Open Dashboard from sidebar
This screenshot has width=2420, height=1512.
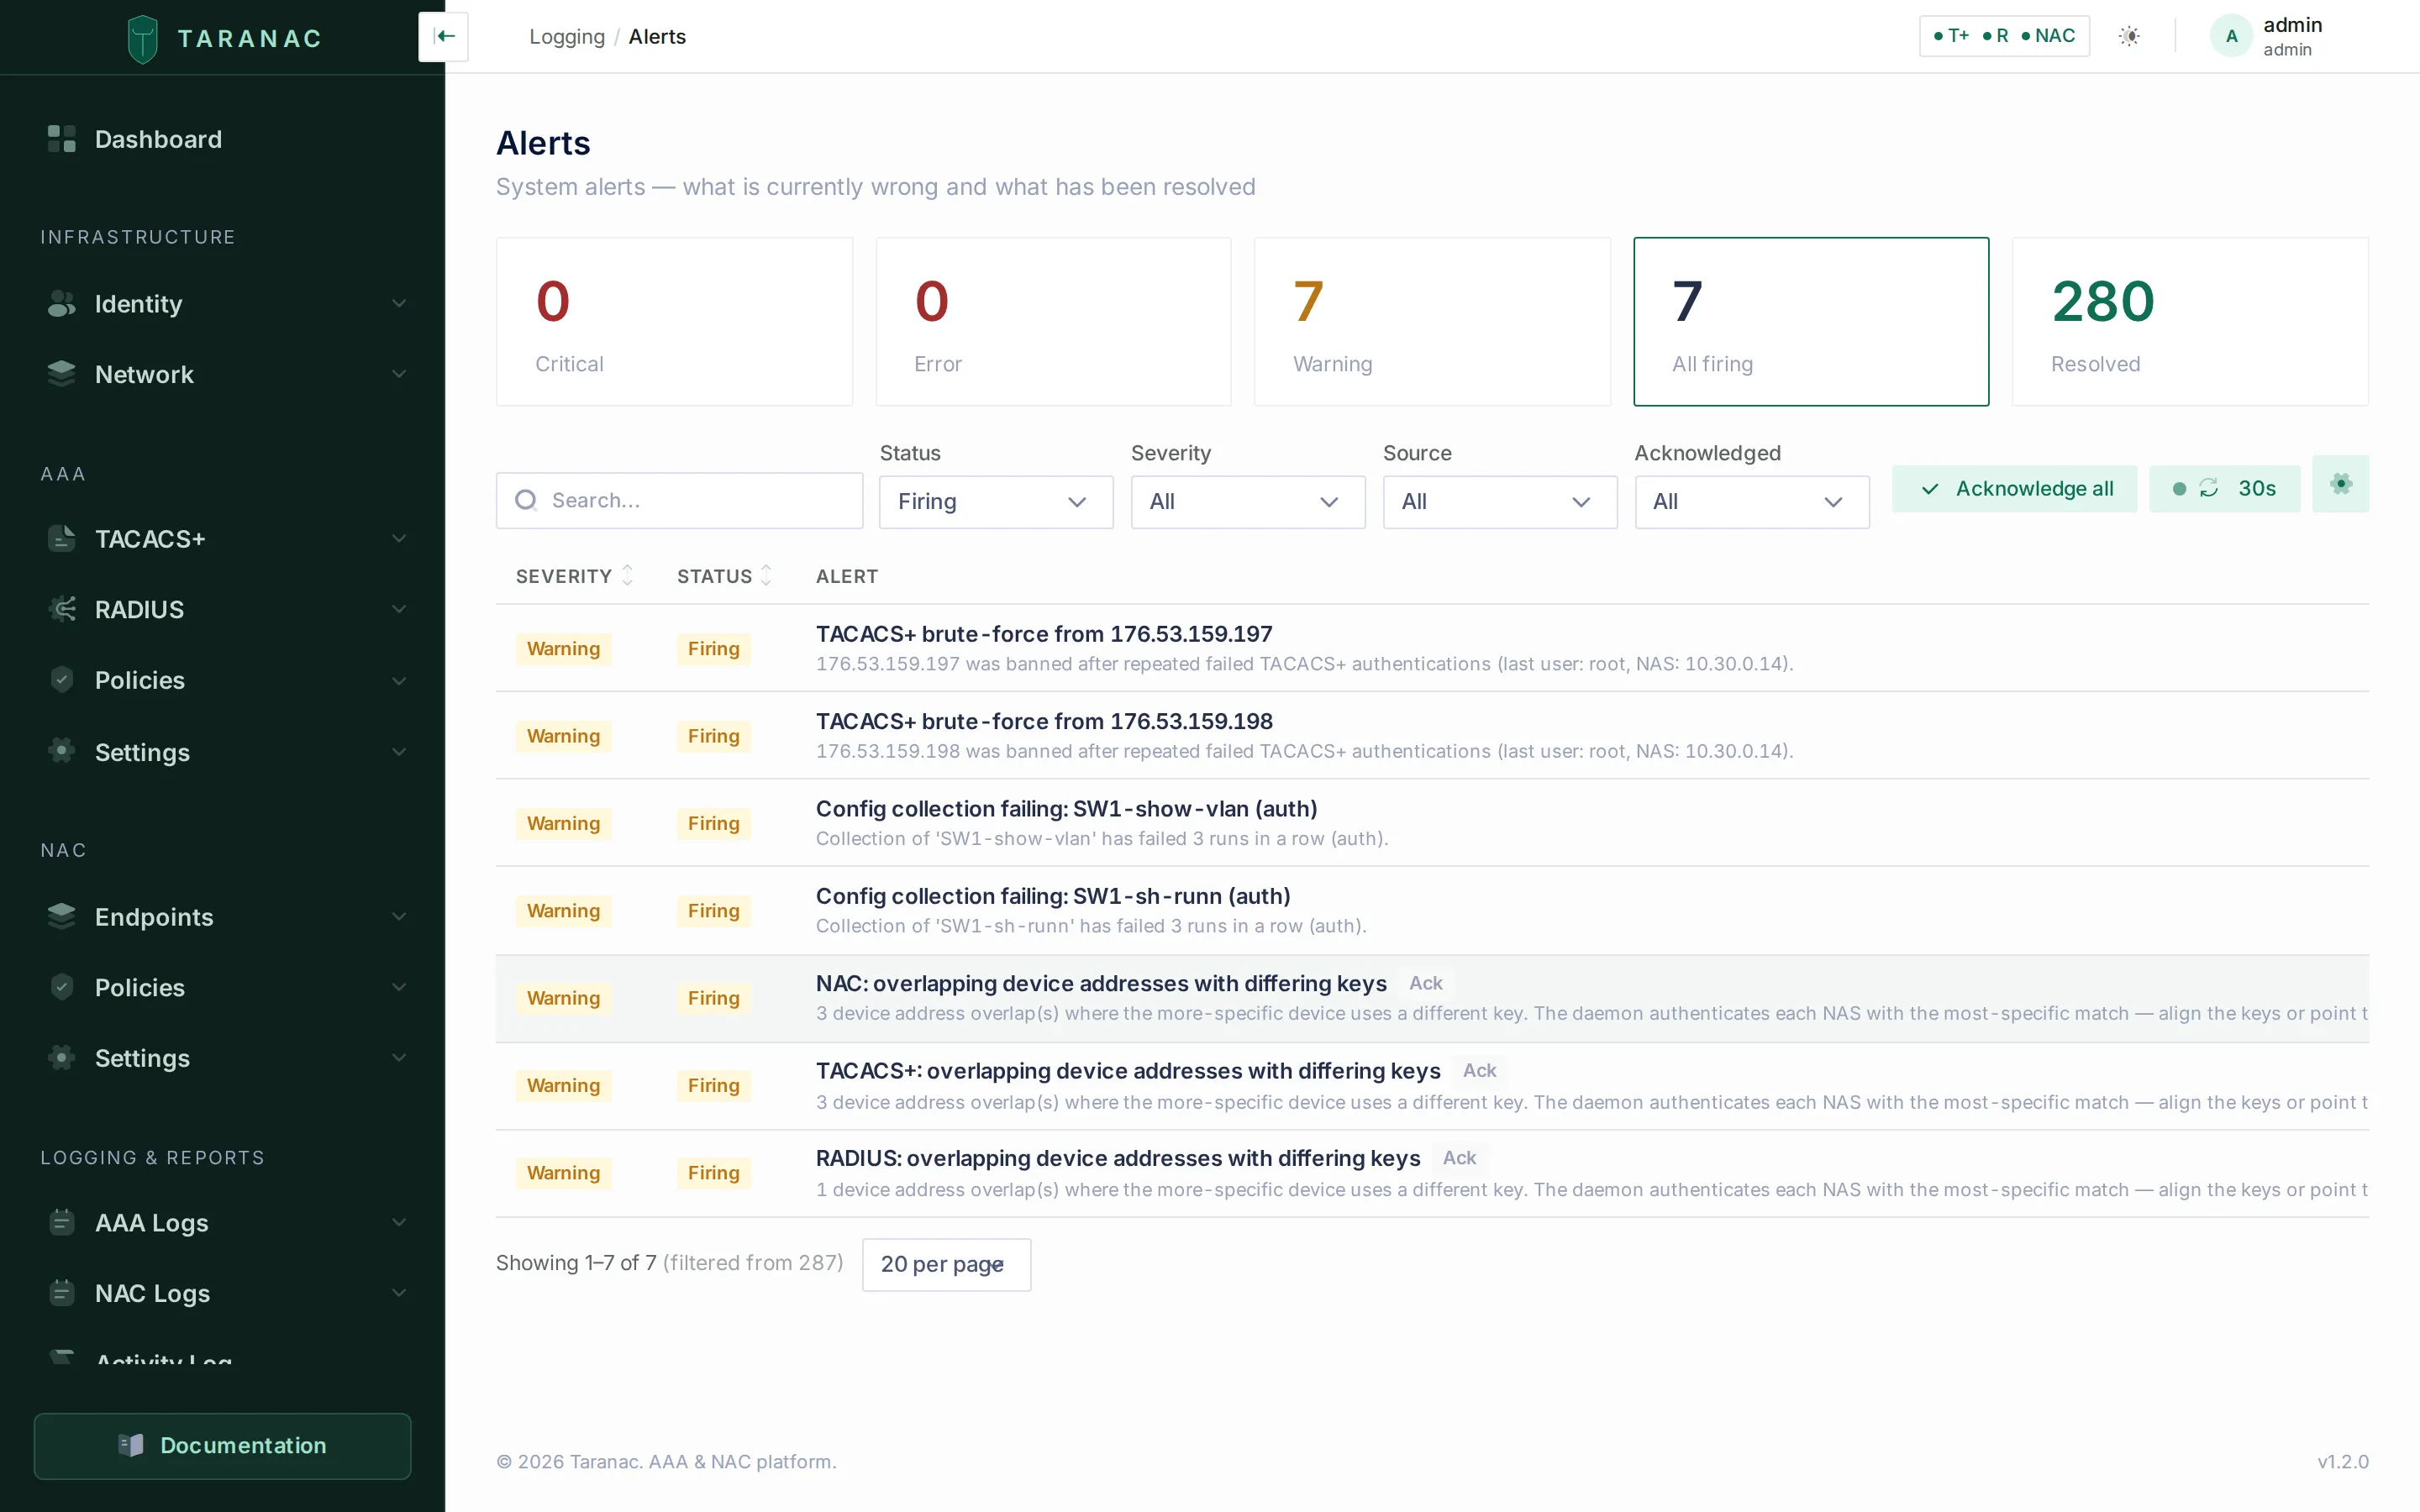click(x=222, y=139)
